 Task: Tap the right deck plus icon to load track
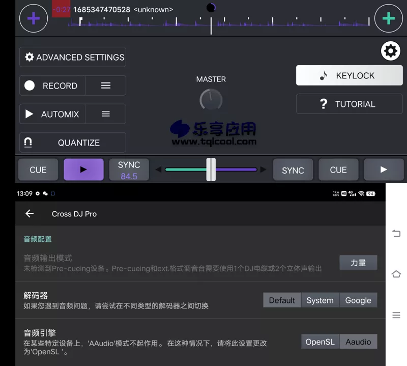tap(389, 18)
